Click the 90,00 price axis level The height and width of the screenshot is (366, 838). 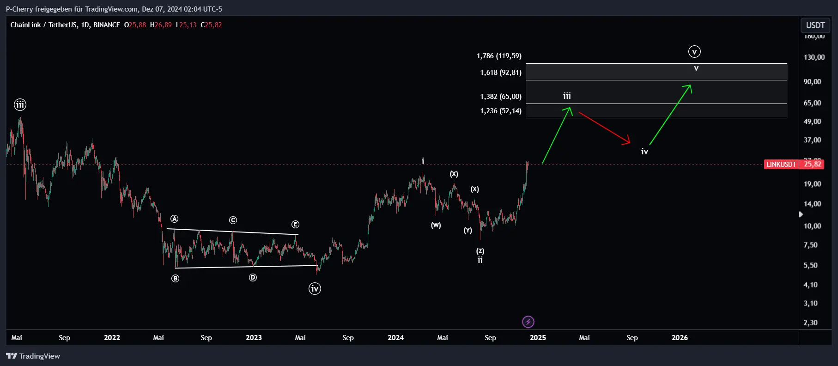click(812, 82)
